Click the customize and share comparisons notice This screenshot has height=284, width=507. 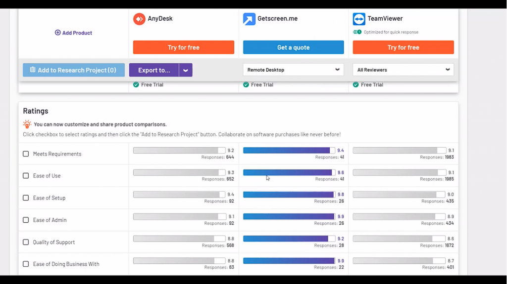pos(100,124)
